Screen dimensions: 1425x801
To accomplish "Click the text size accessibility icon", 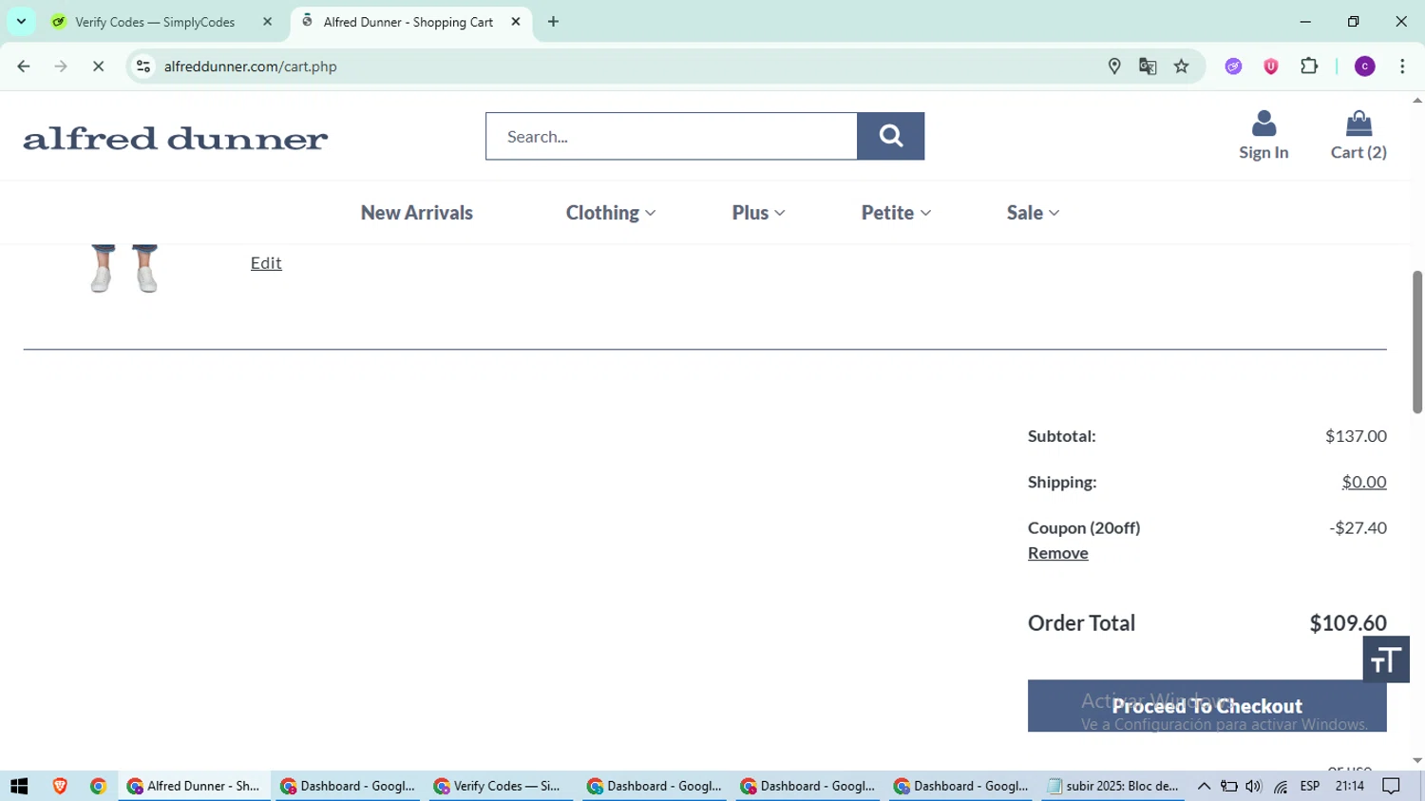I will pos(1386,659).
